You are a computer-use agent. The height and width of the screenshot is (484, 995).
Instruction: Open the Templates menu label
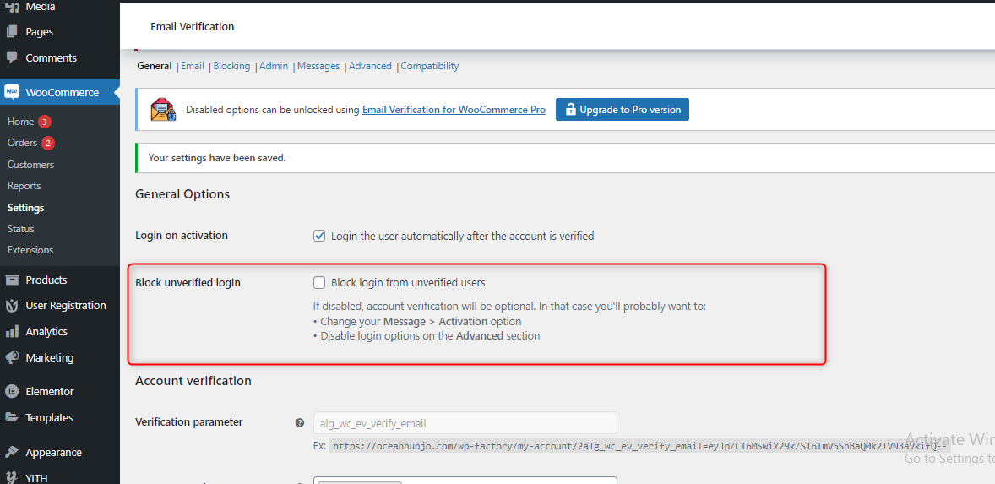click(x=50, y=417)
